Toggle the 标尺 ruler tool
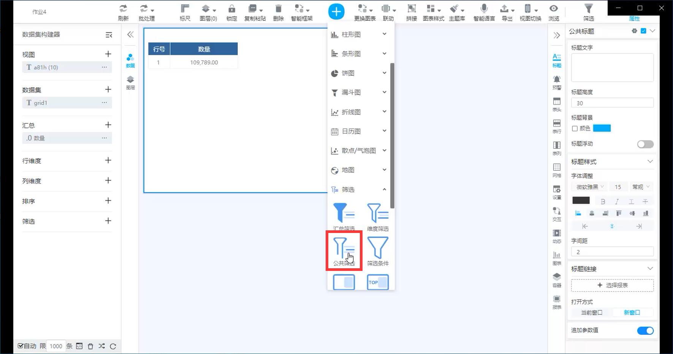Screen dimensions: 673x354 coord(185,12)
